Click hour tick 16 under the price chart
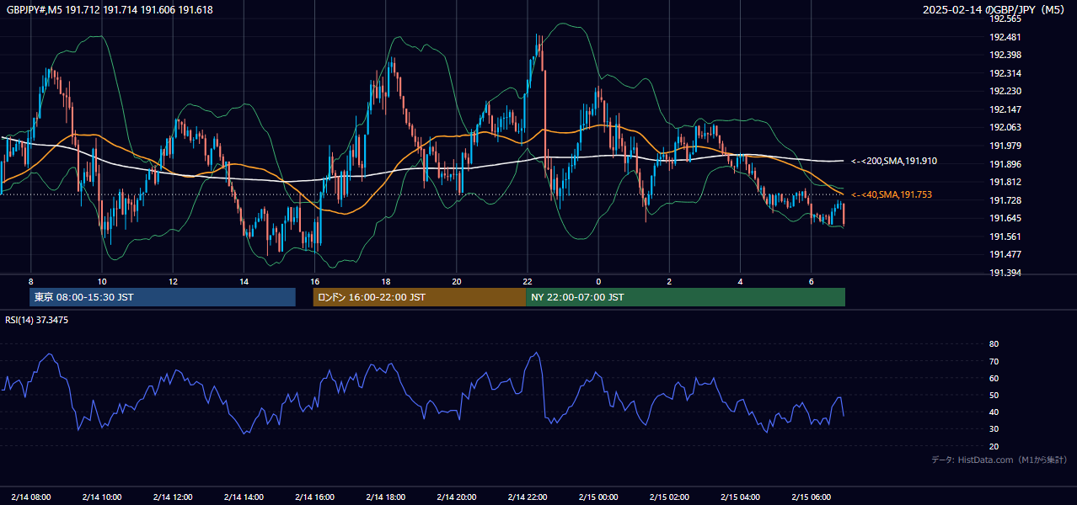Screen dimensions: 1077x505 pyautogui.click(x=314, y=281)
